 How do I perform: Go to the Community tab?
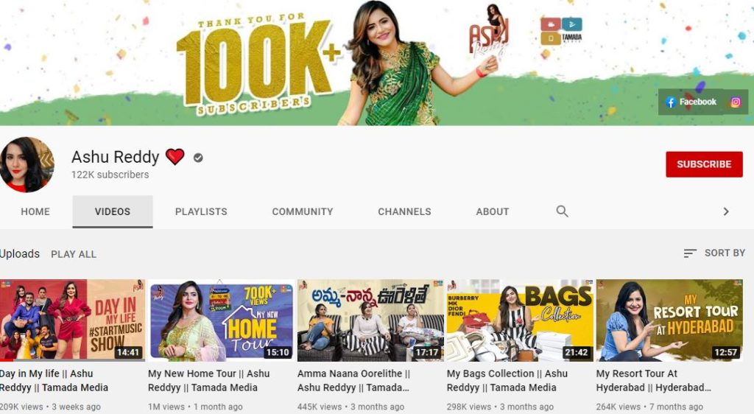pos(303,211)
